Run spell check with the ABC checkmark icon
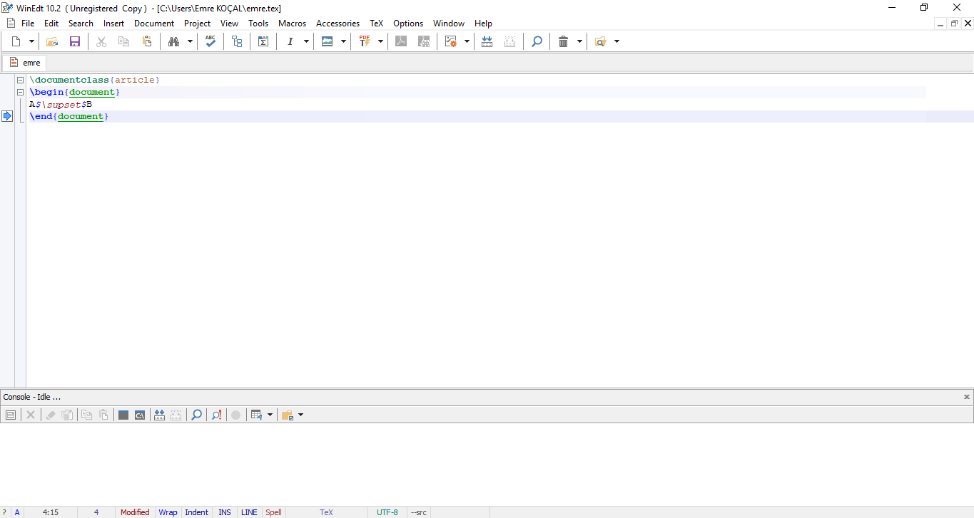Screen dimensions: 974x518 coord(210,41)
